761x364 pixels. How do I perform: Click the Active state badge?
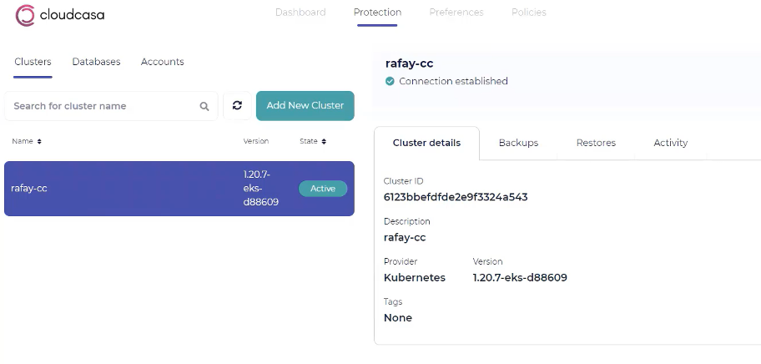coord(323,189)
